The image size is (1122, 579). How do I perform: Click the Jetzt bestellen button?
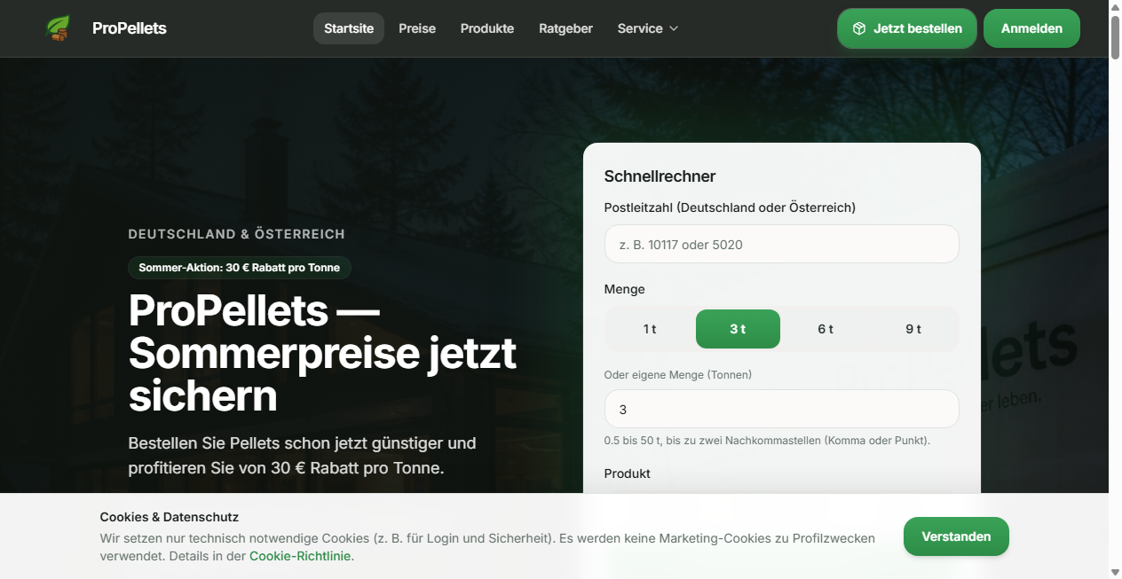click(x=907, y=28)
